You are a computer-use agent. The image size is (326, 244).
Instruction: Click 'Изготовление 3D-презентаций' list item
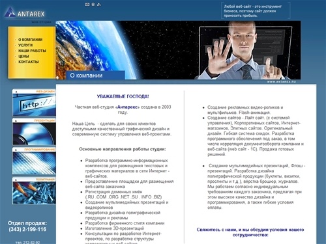pyautogui.click(x=115, y=228)
